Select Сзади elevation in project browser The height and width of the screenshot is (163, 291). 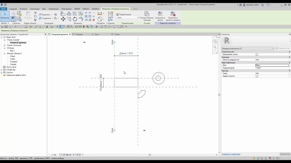12,56
